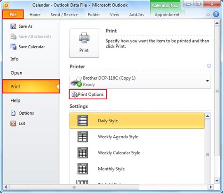Click the Options page icon in sidebar

click(13, 113)
